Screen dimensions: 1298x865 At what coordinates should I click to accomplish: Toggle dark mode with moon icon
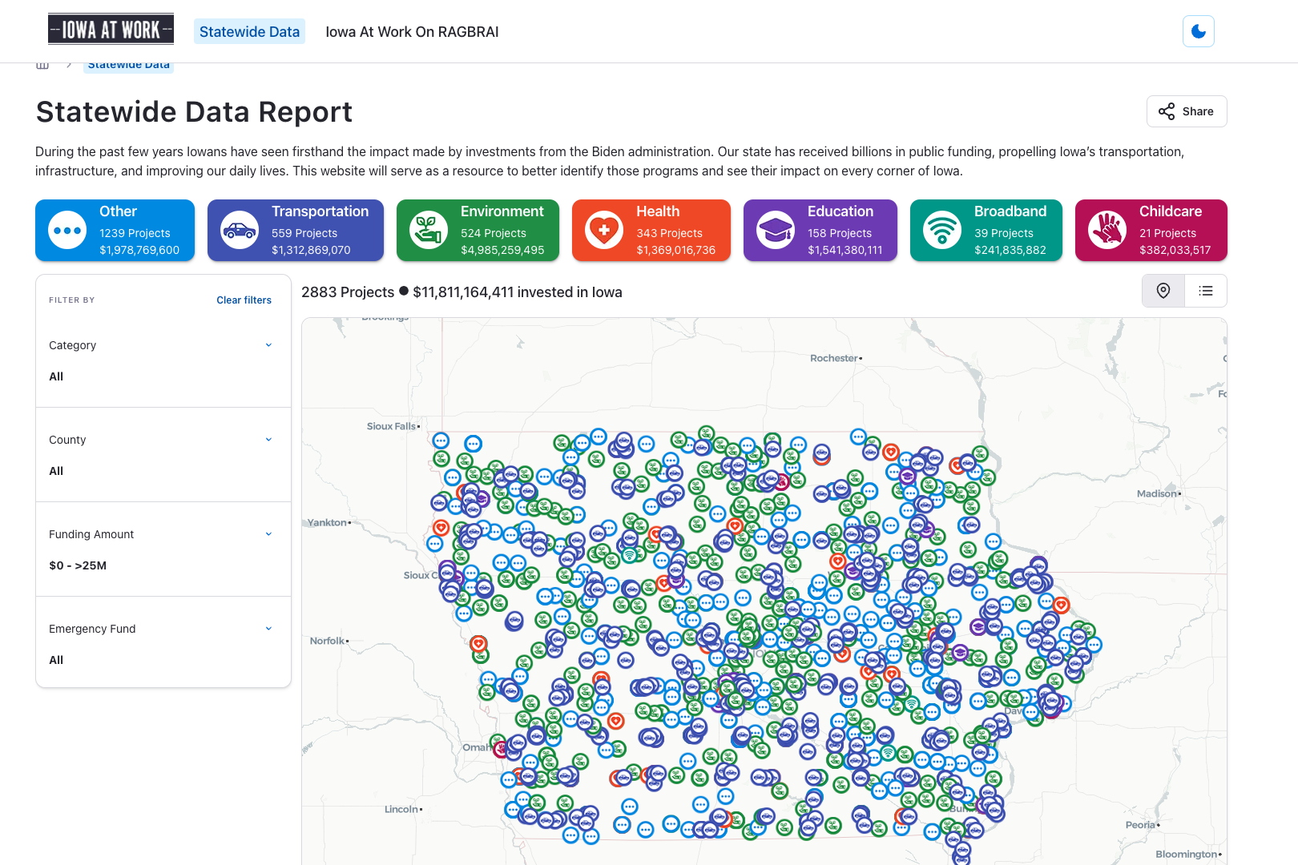1198,31
